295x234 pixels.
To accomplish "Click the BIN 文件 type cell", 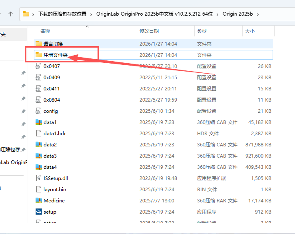I will pos(207,189).
